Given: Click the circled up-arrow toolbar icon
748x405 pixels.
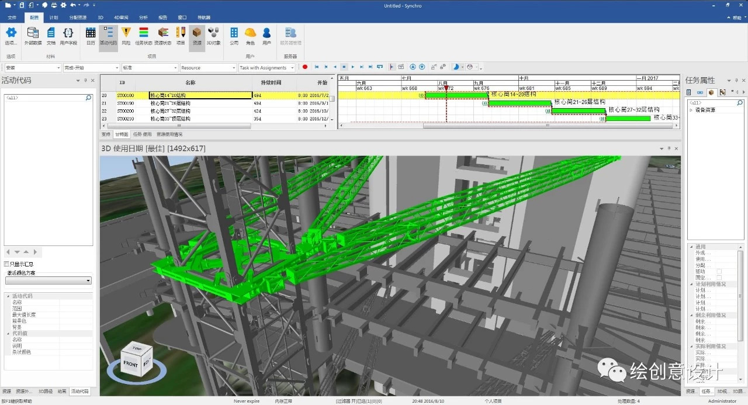Looking at the screenshot, I should point(413,67).
